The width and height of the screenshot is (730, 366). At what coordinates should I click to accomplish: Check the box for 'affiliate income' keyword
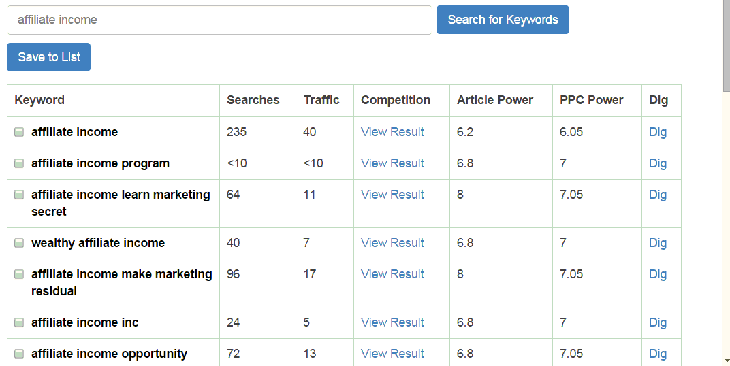[x=19, y=132]
